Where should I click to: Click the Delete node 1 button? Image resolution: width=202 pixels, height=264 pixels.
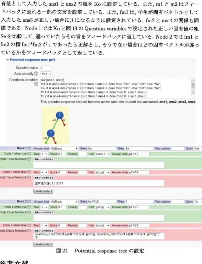(x=43, y=191)
